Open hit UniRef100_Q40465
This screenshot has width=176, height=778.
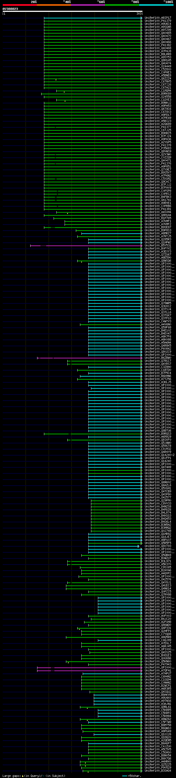(x=158, y=33)
